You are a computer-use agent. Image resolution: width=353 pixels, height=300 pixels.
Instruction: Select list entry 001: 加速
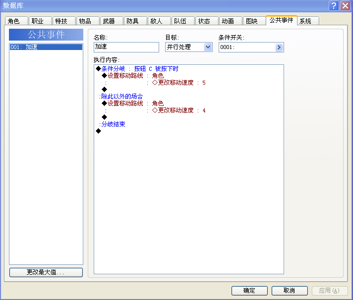coord(46,47)
